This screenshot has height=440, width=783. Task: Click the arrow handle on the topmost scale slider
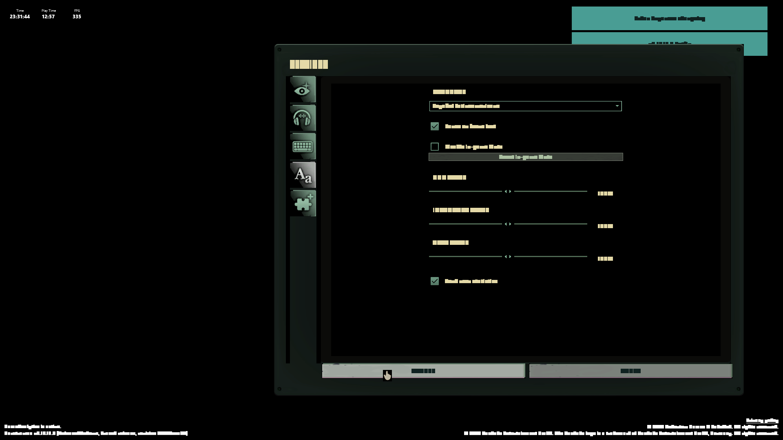pyautogui.click(x=508, y=191)
